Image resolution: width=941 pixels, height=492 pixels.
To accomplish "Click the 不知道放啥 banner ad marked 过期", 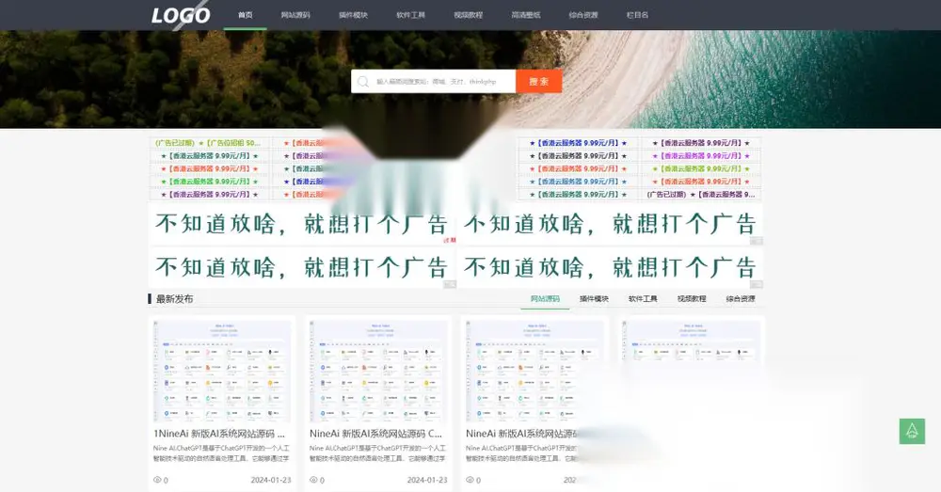I will click(x=302, y=225).
